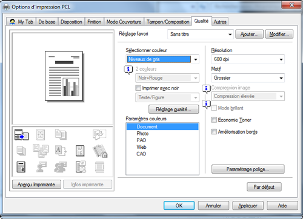Click the greyed single user authentication icon
The image size is (303, 219).
41,167
